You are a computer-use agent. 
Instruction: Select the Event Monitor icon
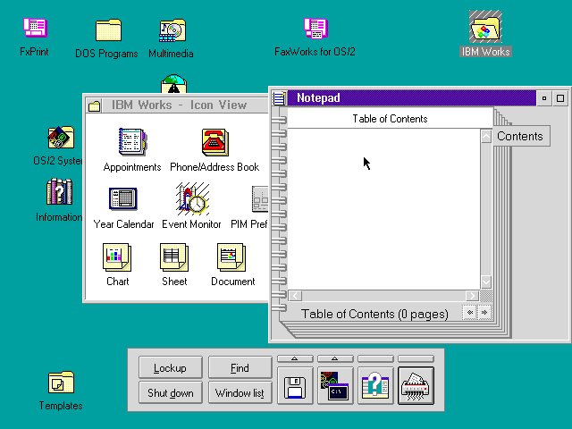(x=193, y=198)
